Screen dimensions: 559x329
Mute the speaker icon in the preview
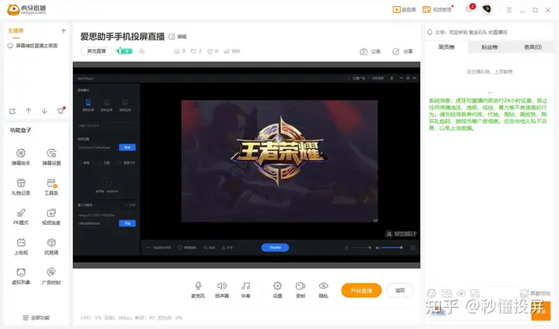click(377, 248)
